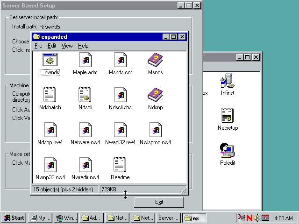Select the Nwapi32.nw4 file icon
Image resolution: width=299 pixels, height=224 pixels.
tap(121, 130)
